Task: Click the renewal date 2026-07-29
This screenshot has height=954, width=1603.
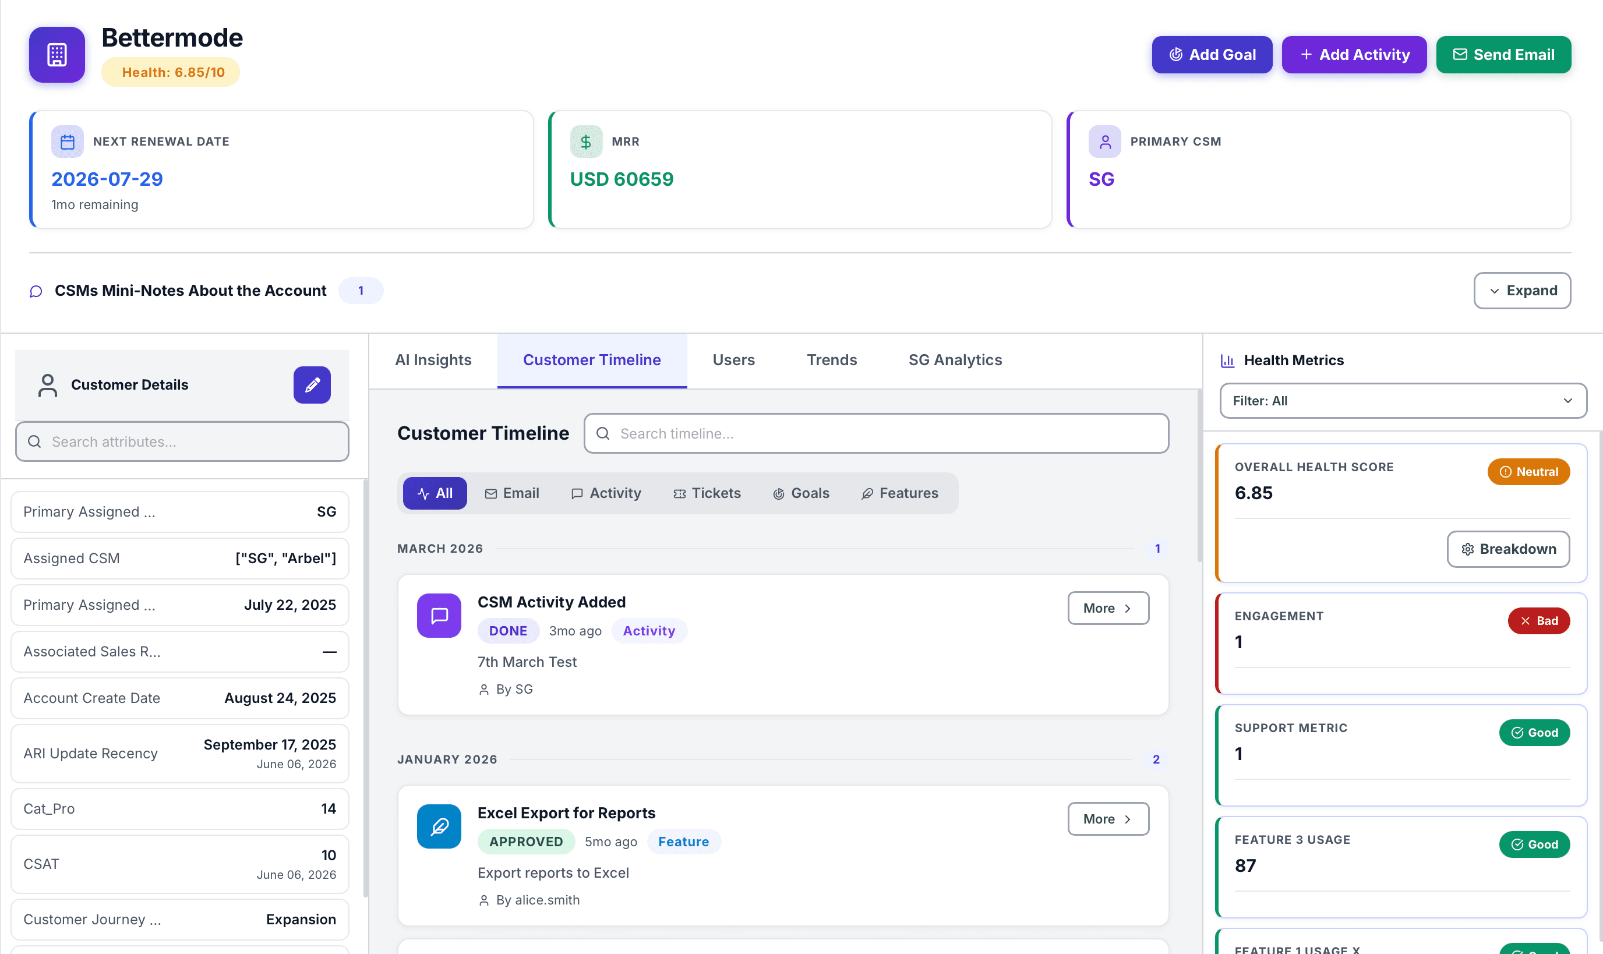Action: (x=107, y=179)
